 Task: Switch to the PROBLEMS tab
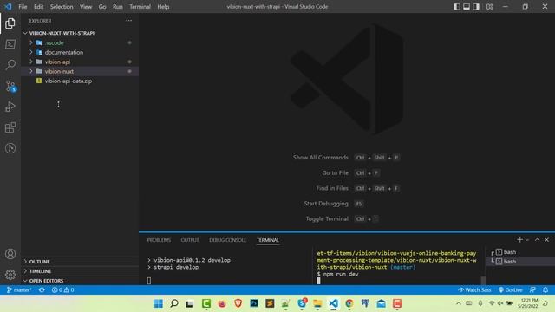(159, 240)
